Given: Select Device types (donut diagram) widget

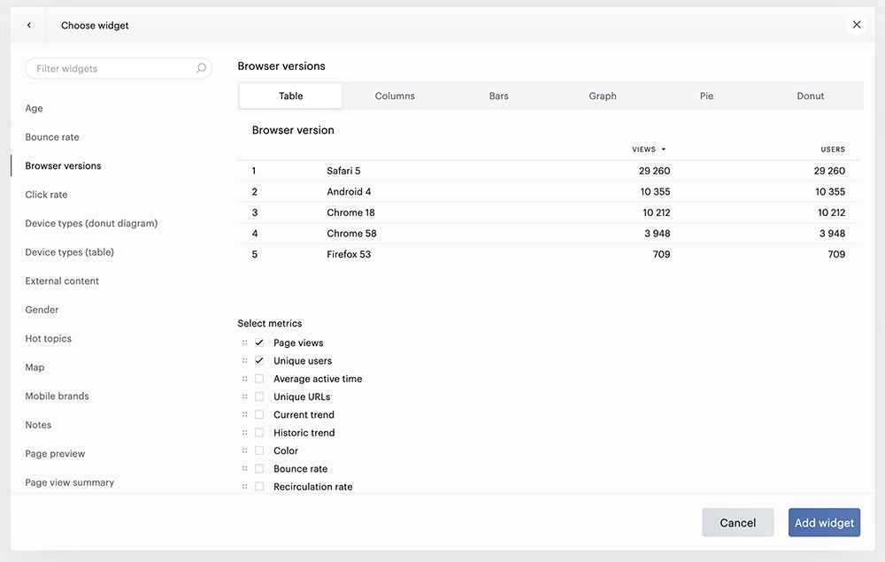Looking at the screenshot, I should [91, 223].
